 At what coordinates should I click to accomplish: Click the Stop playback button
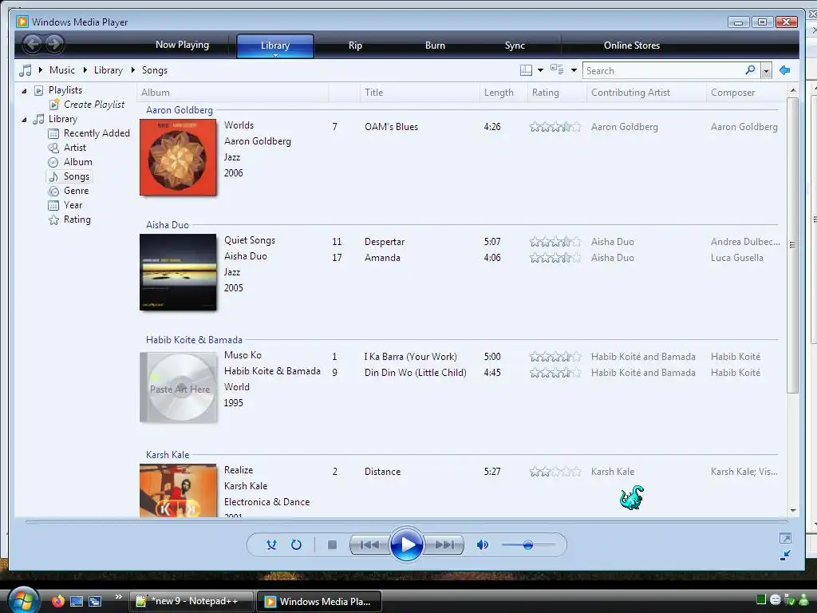[x=332, y=544]
